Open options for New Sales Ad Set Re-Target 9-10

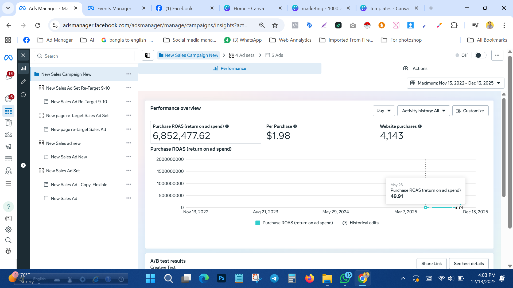pos(129,88)
